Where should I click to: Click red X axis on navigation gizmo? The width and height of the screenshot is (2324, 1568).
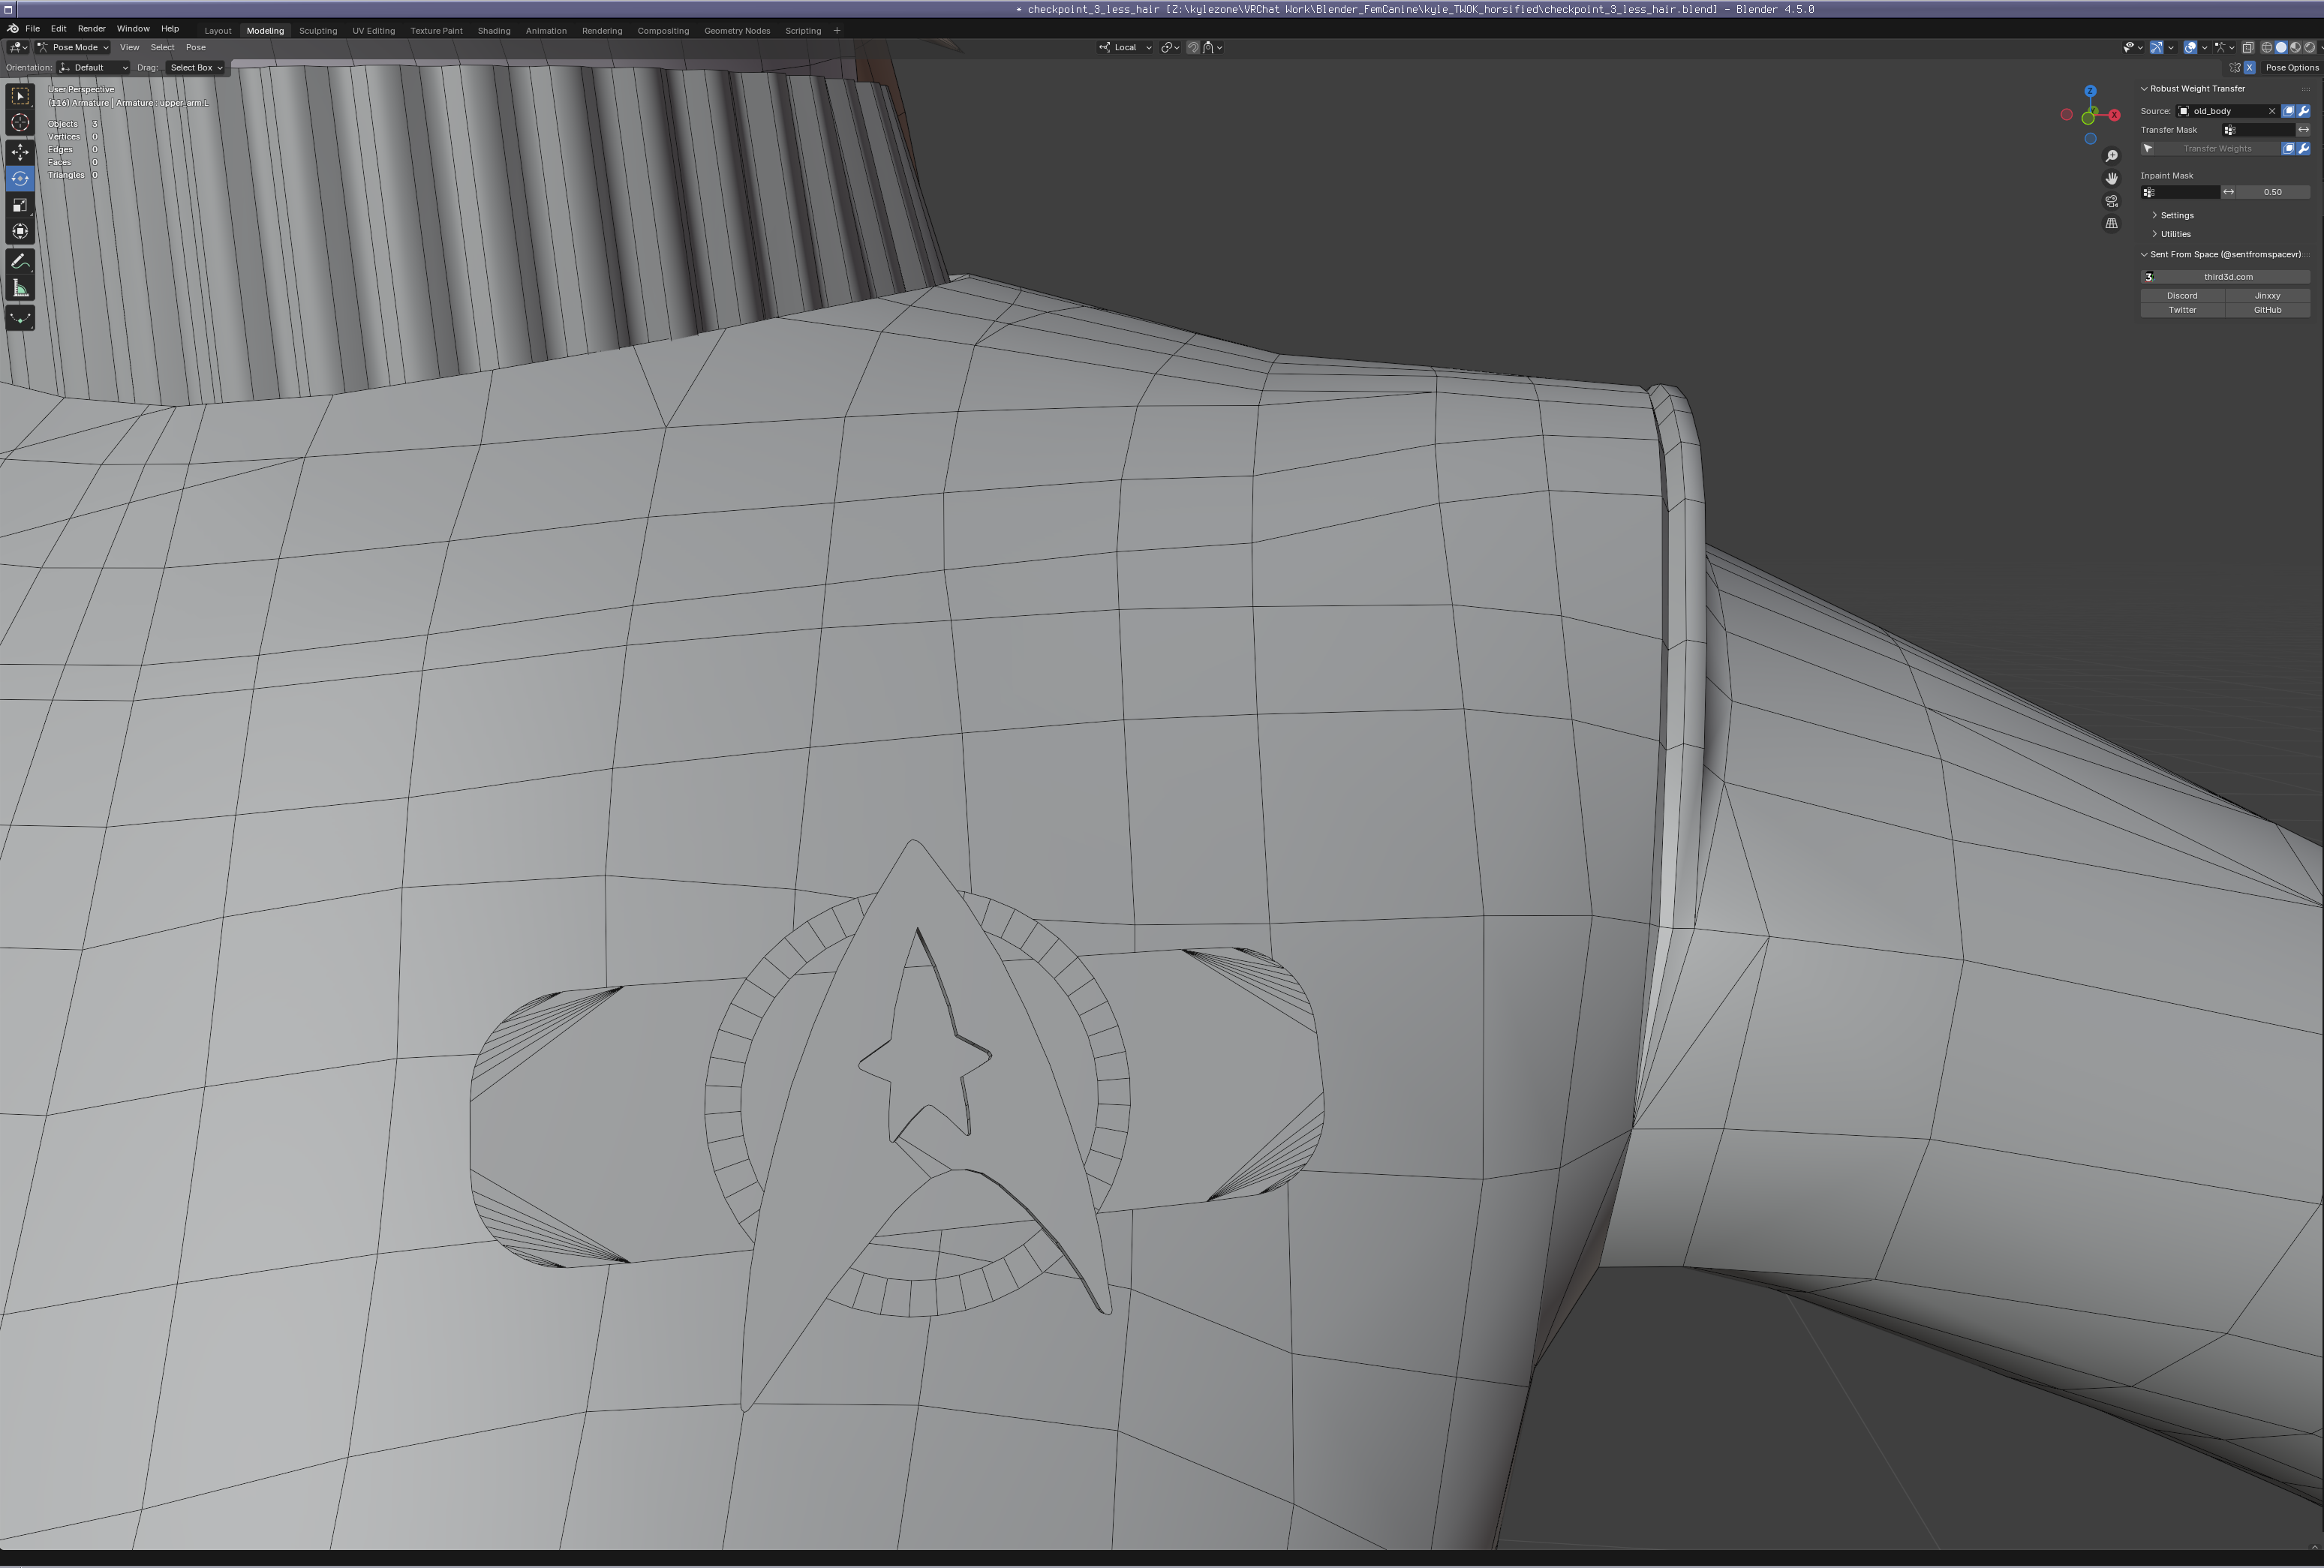coord(2114,115)
